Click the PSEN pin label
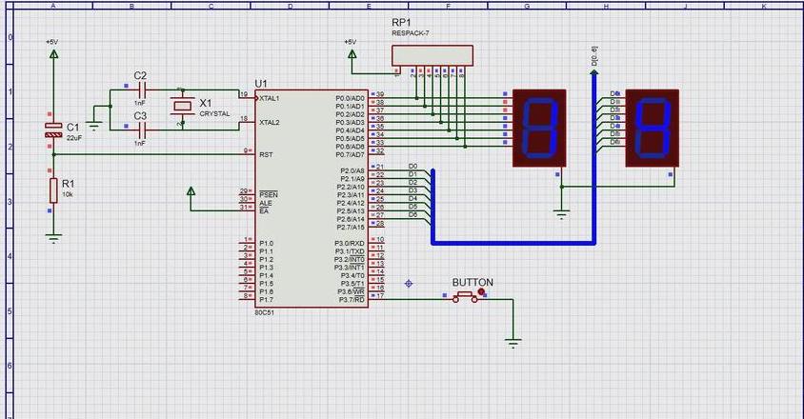This screenshot has height=419, width=804. [269, 195]
